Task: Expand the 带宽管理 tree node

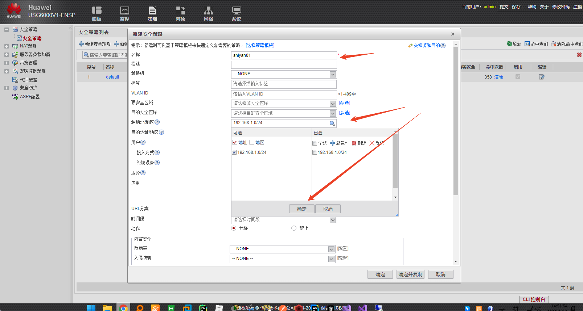Action: point(7,63)
